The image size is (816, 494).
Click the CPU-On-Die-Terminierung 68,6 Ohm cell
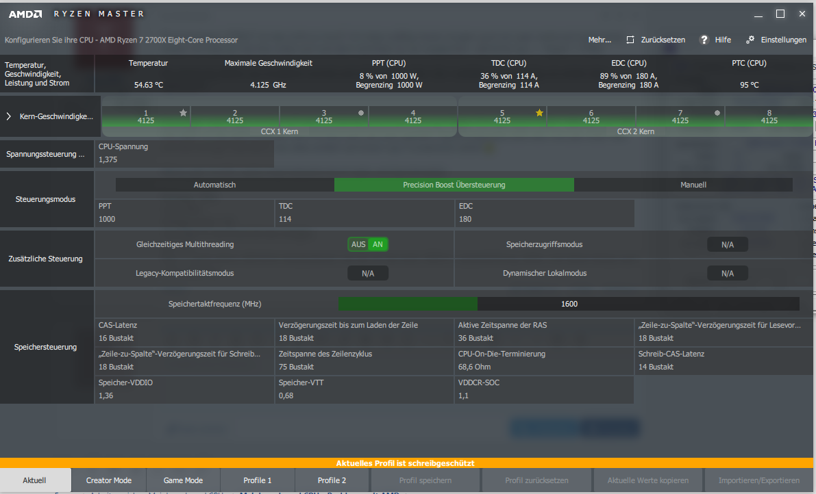[x=545, y=361]
